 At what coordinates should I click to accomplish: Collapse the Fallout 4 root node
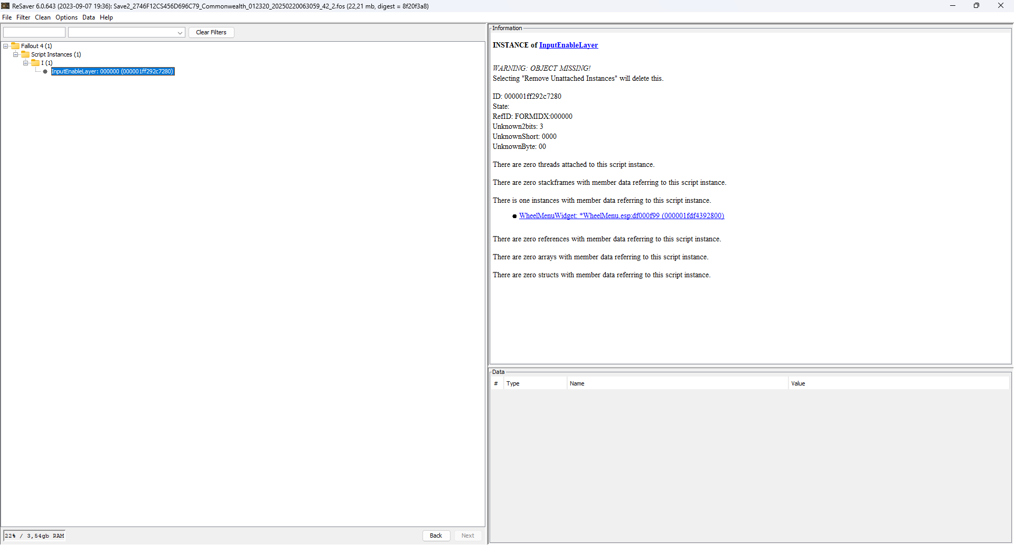point(6,46)
